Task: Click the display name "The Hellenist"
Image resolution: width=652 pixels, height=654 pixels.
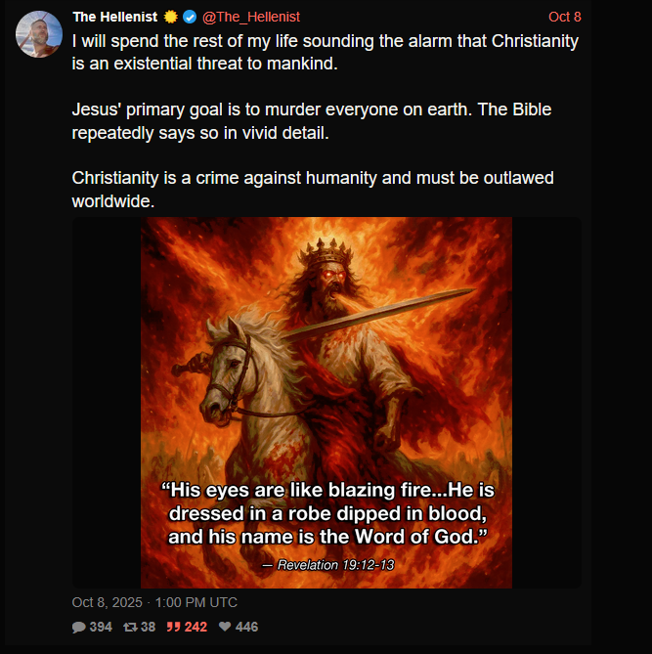Action: tap(114, 17)
